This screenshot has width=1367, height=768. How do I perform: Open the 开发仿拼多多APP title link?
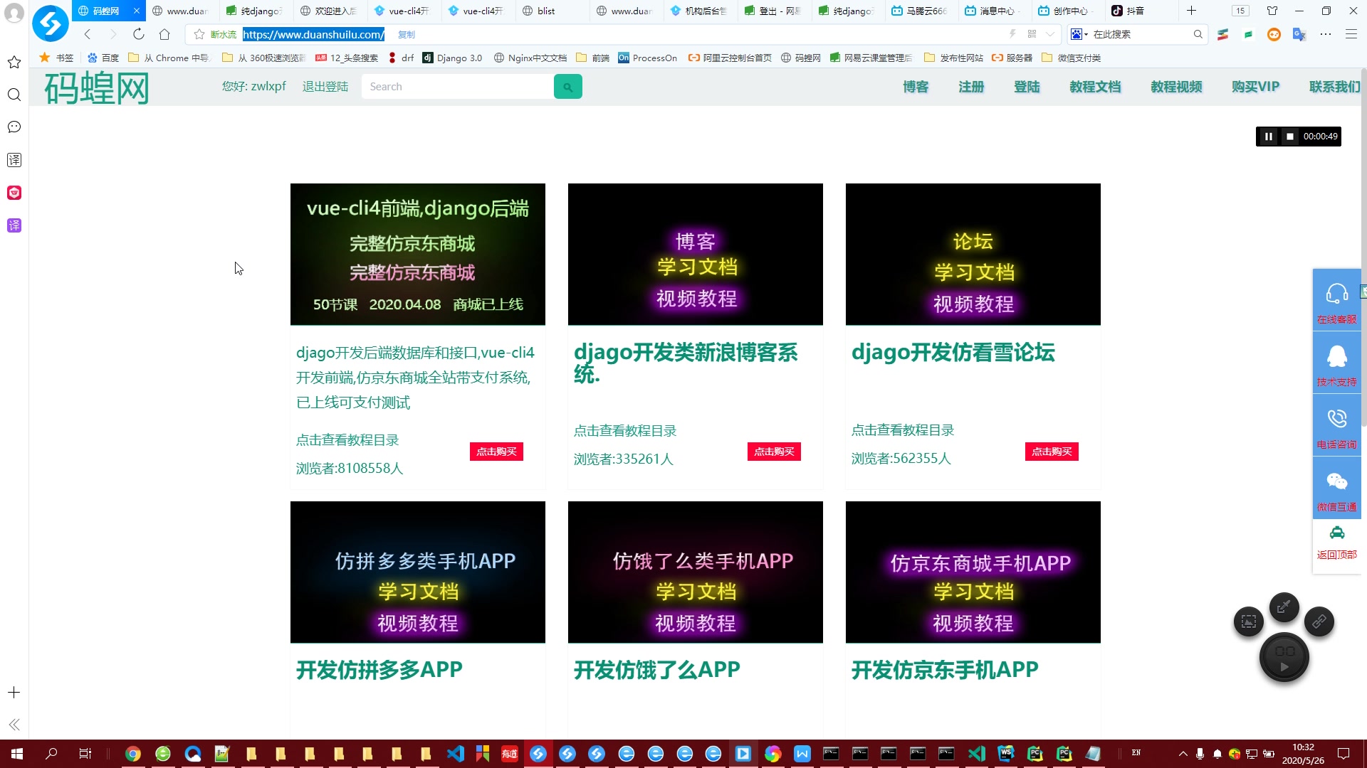[379, 670]
